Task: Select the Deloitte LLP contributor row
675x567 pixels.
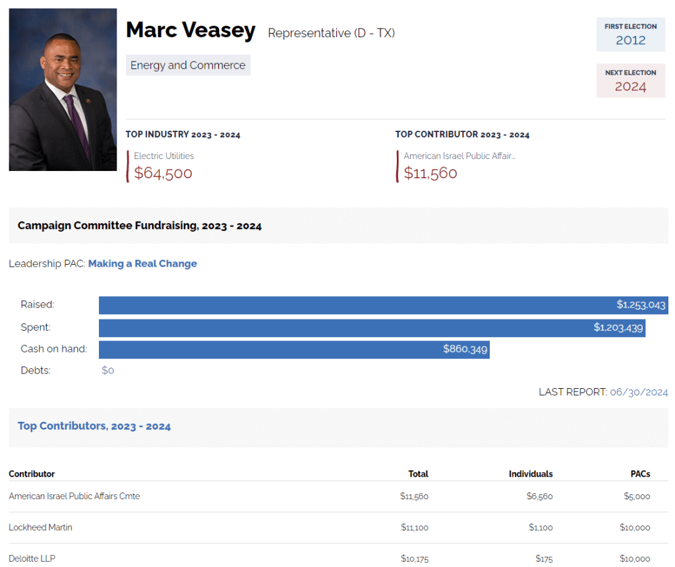Action: [x=32, y=558]
